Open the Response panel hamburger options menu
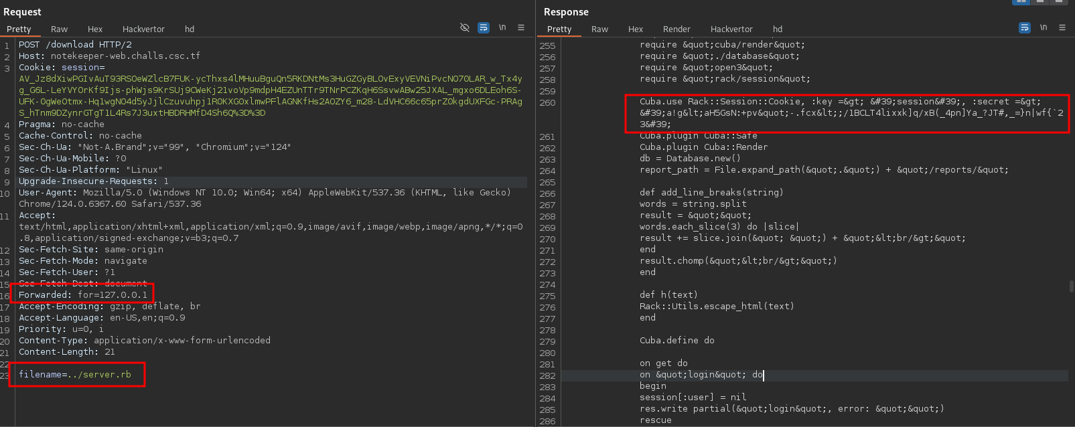 [1062, 27]
